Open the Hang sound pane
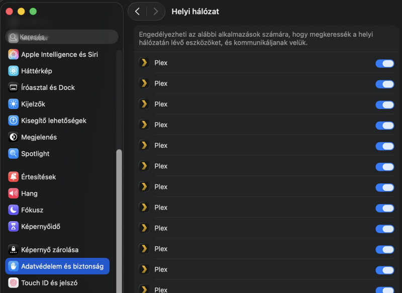402x293 pixels. click(x=58, y=193)
